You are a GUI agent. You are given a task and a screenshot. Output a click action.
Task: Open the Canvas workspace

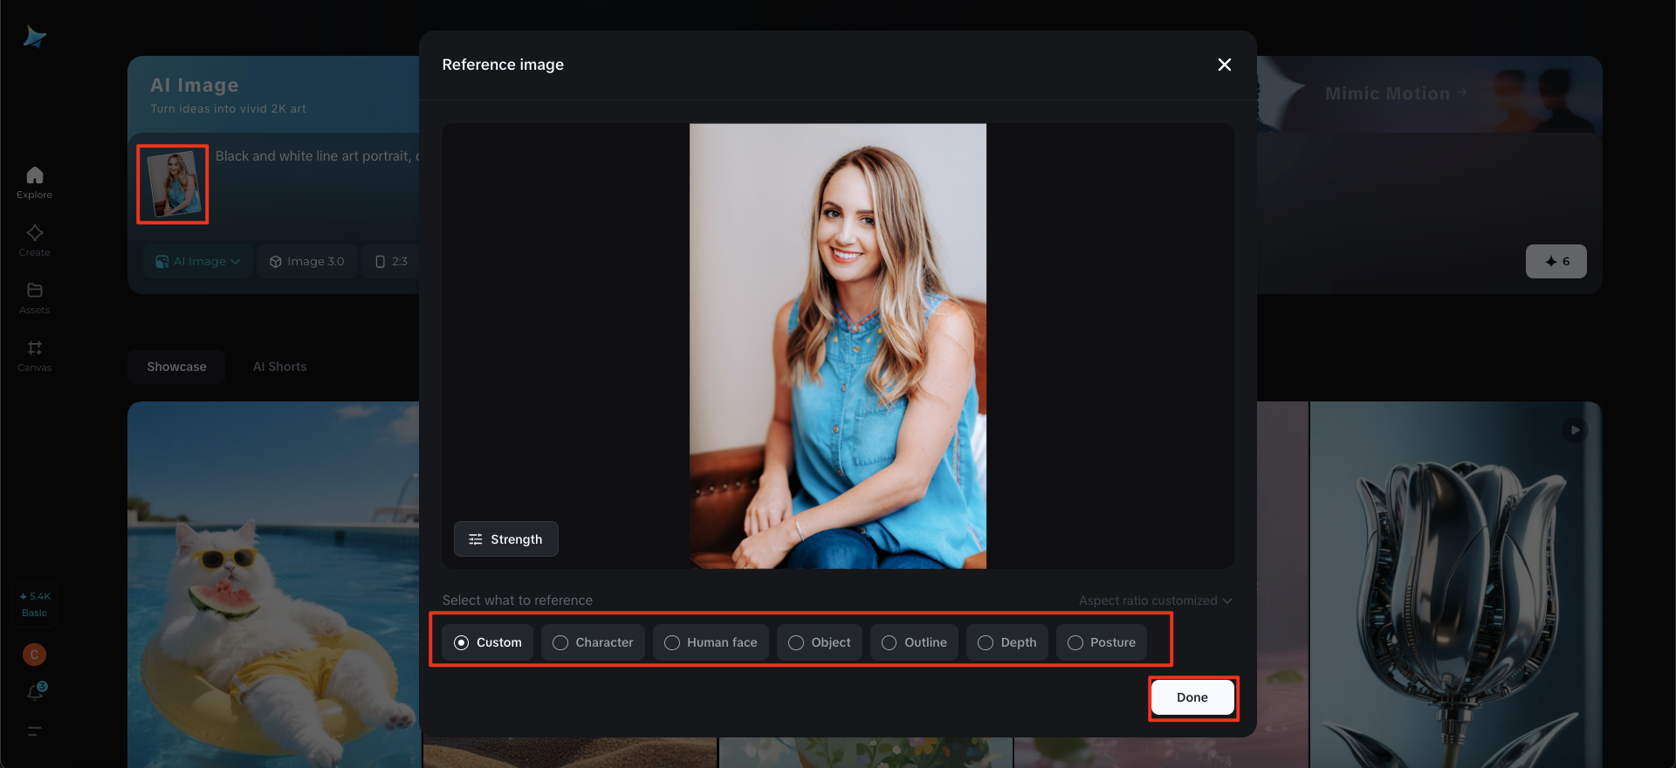(x=35, y=355)
